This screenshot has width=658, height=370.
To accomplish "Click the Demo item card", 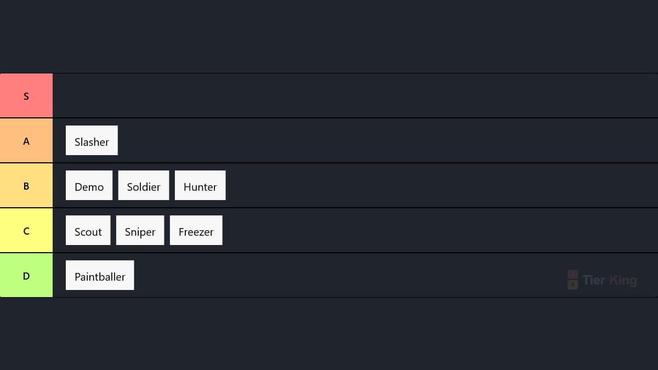I will pyautogui.click(x=89, y=186).
